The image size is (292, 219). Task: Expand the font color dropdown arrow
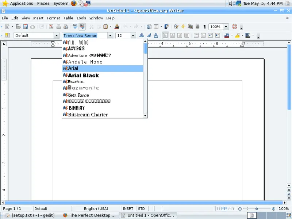point(232,35)
